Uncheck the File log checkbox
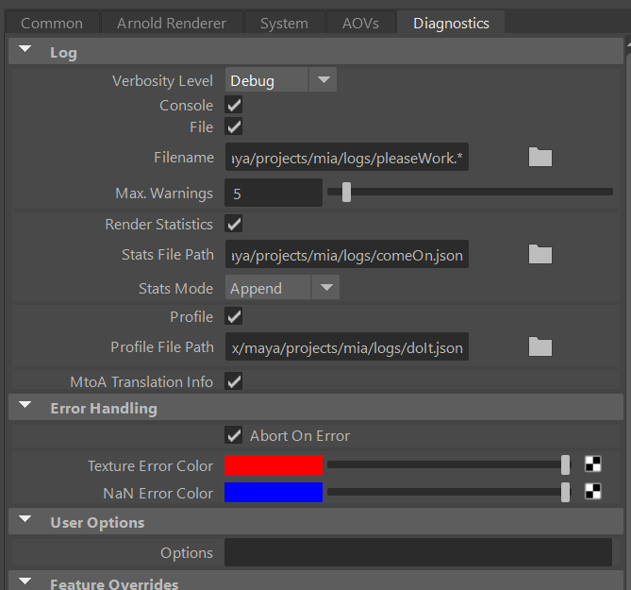The image size is (631, 590). pos(234,126)
